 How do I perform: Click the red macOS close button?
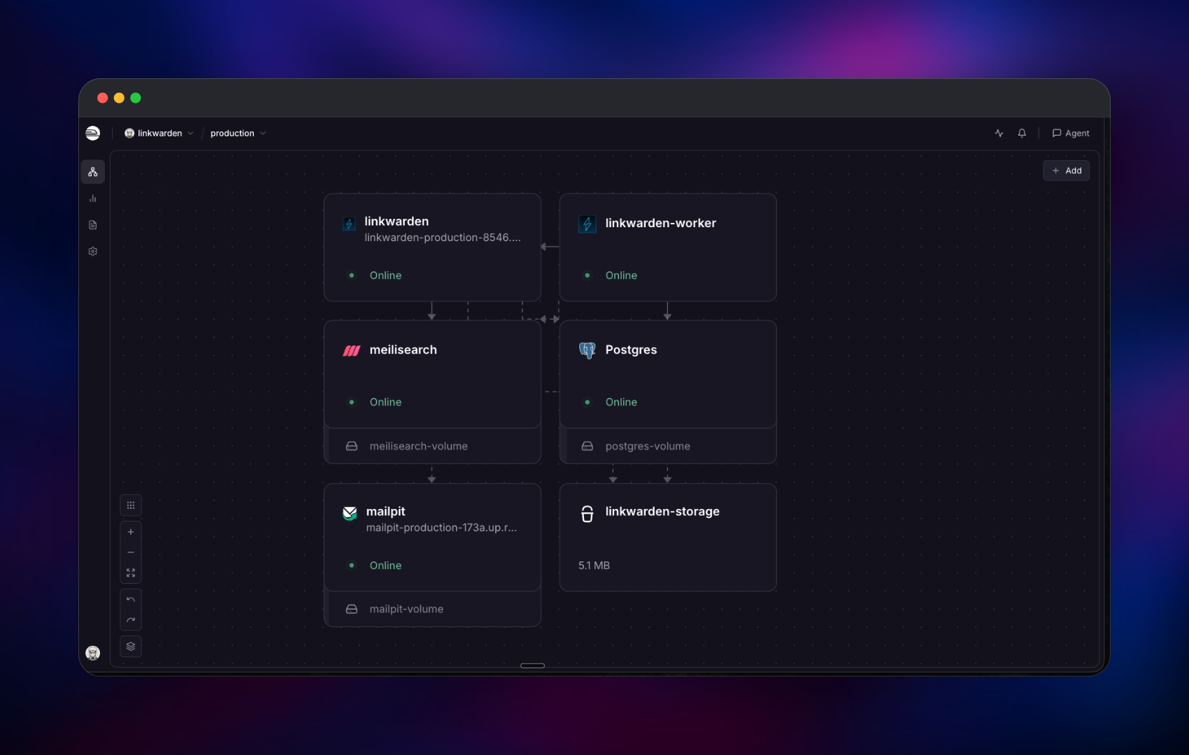click(102, 98)
